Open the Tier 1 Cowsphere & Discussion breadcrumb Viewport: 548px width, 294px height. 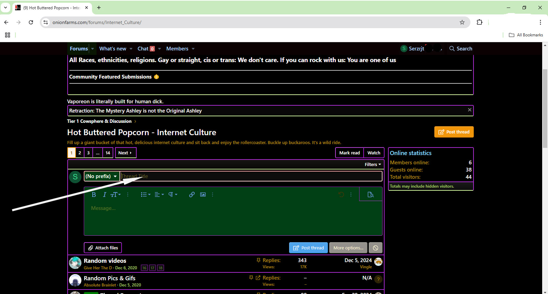(x=99, y=121)
